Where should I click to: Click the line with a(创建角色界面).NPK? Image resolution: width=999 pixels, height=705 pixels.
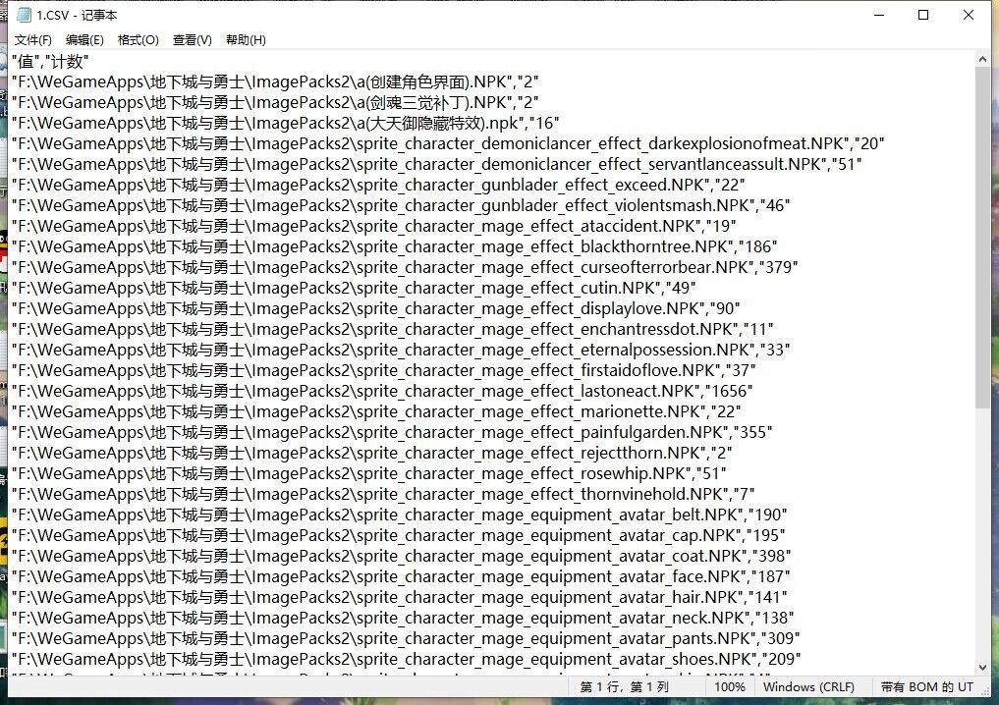[x=275, y=82]
